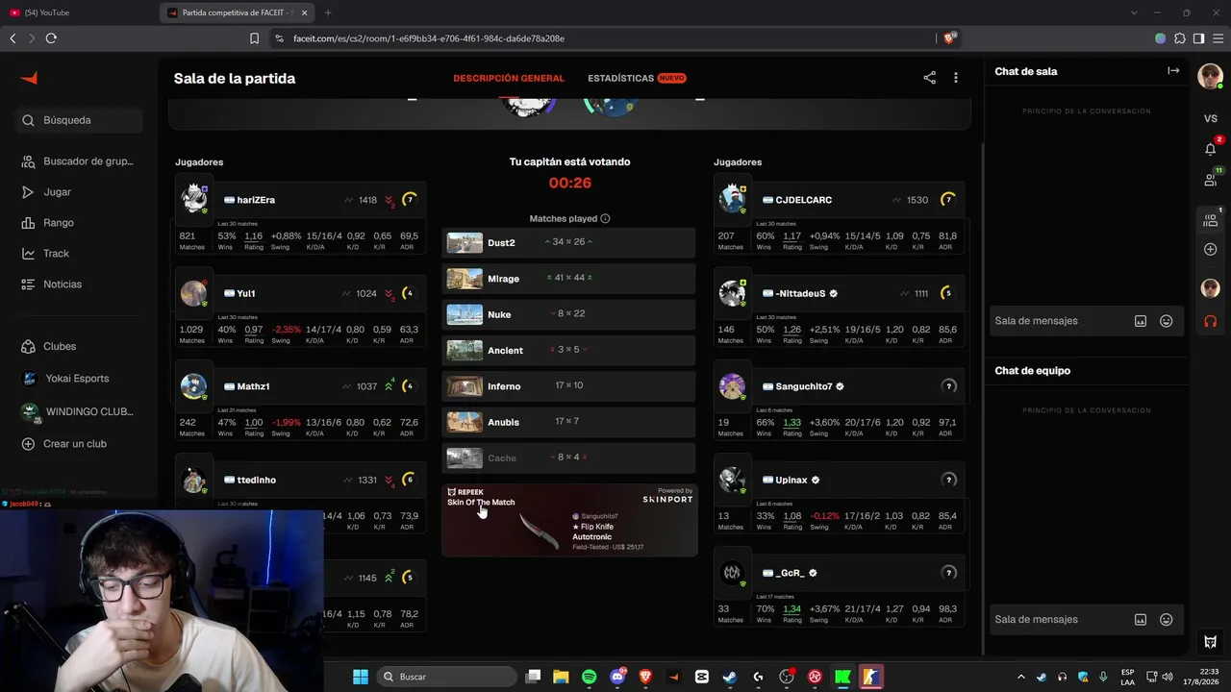Share the match room via share icon
Image resolution: width=1231 pixels, height=692 pixels.
click(x=929, y=78)
